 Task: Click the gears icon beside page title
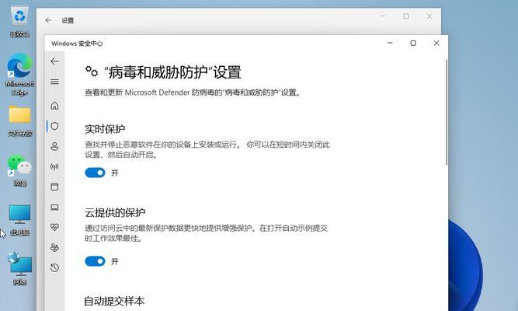tap(92, 71)
